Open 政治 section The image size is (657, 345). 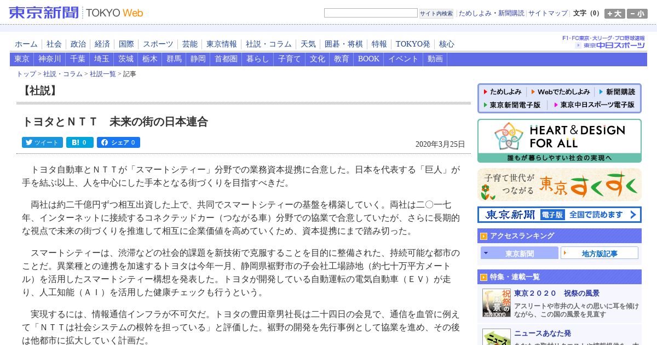click(x=78, y=44)
